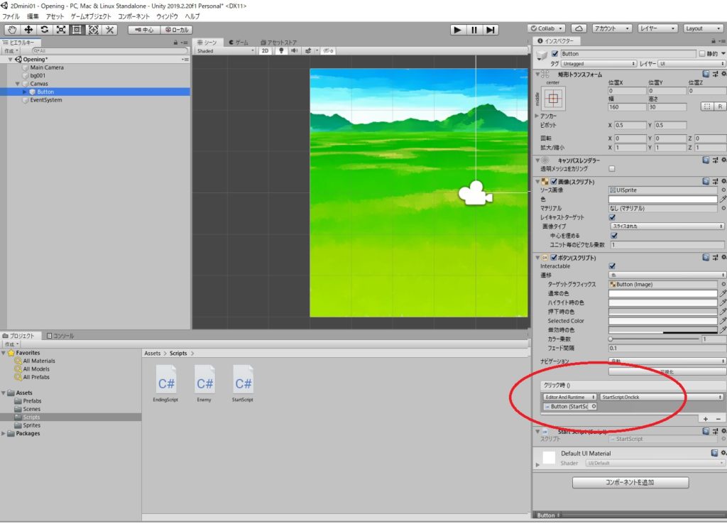The height and width of the screenshot is (524, 727).
Task: Remove On Click event entry
Action: coord(718,419)
